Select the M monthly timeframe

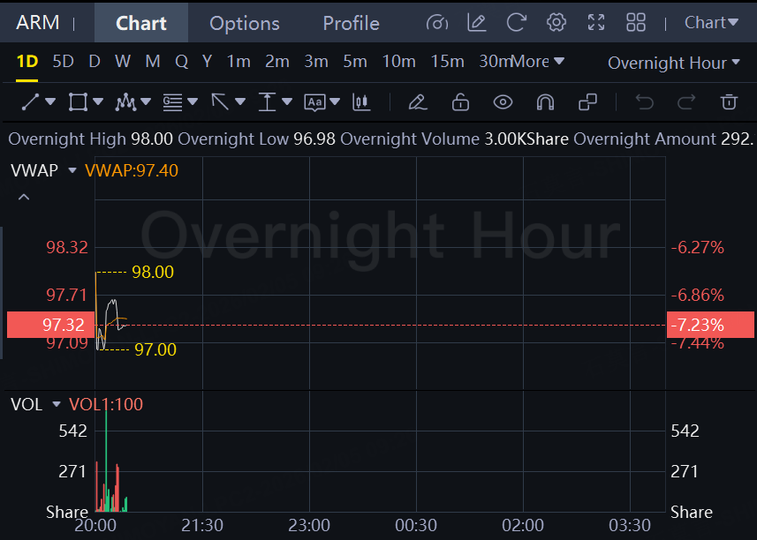(153, 62)
